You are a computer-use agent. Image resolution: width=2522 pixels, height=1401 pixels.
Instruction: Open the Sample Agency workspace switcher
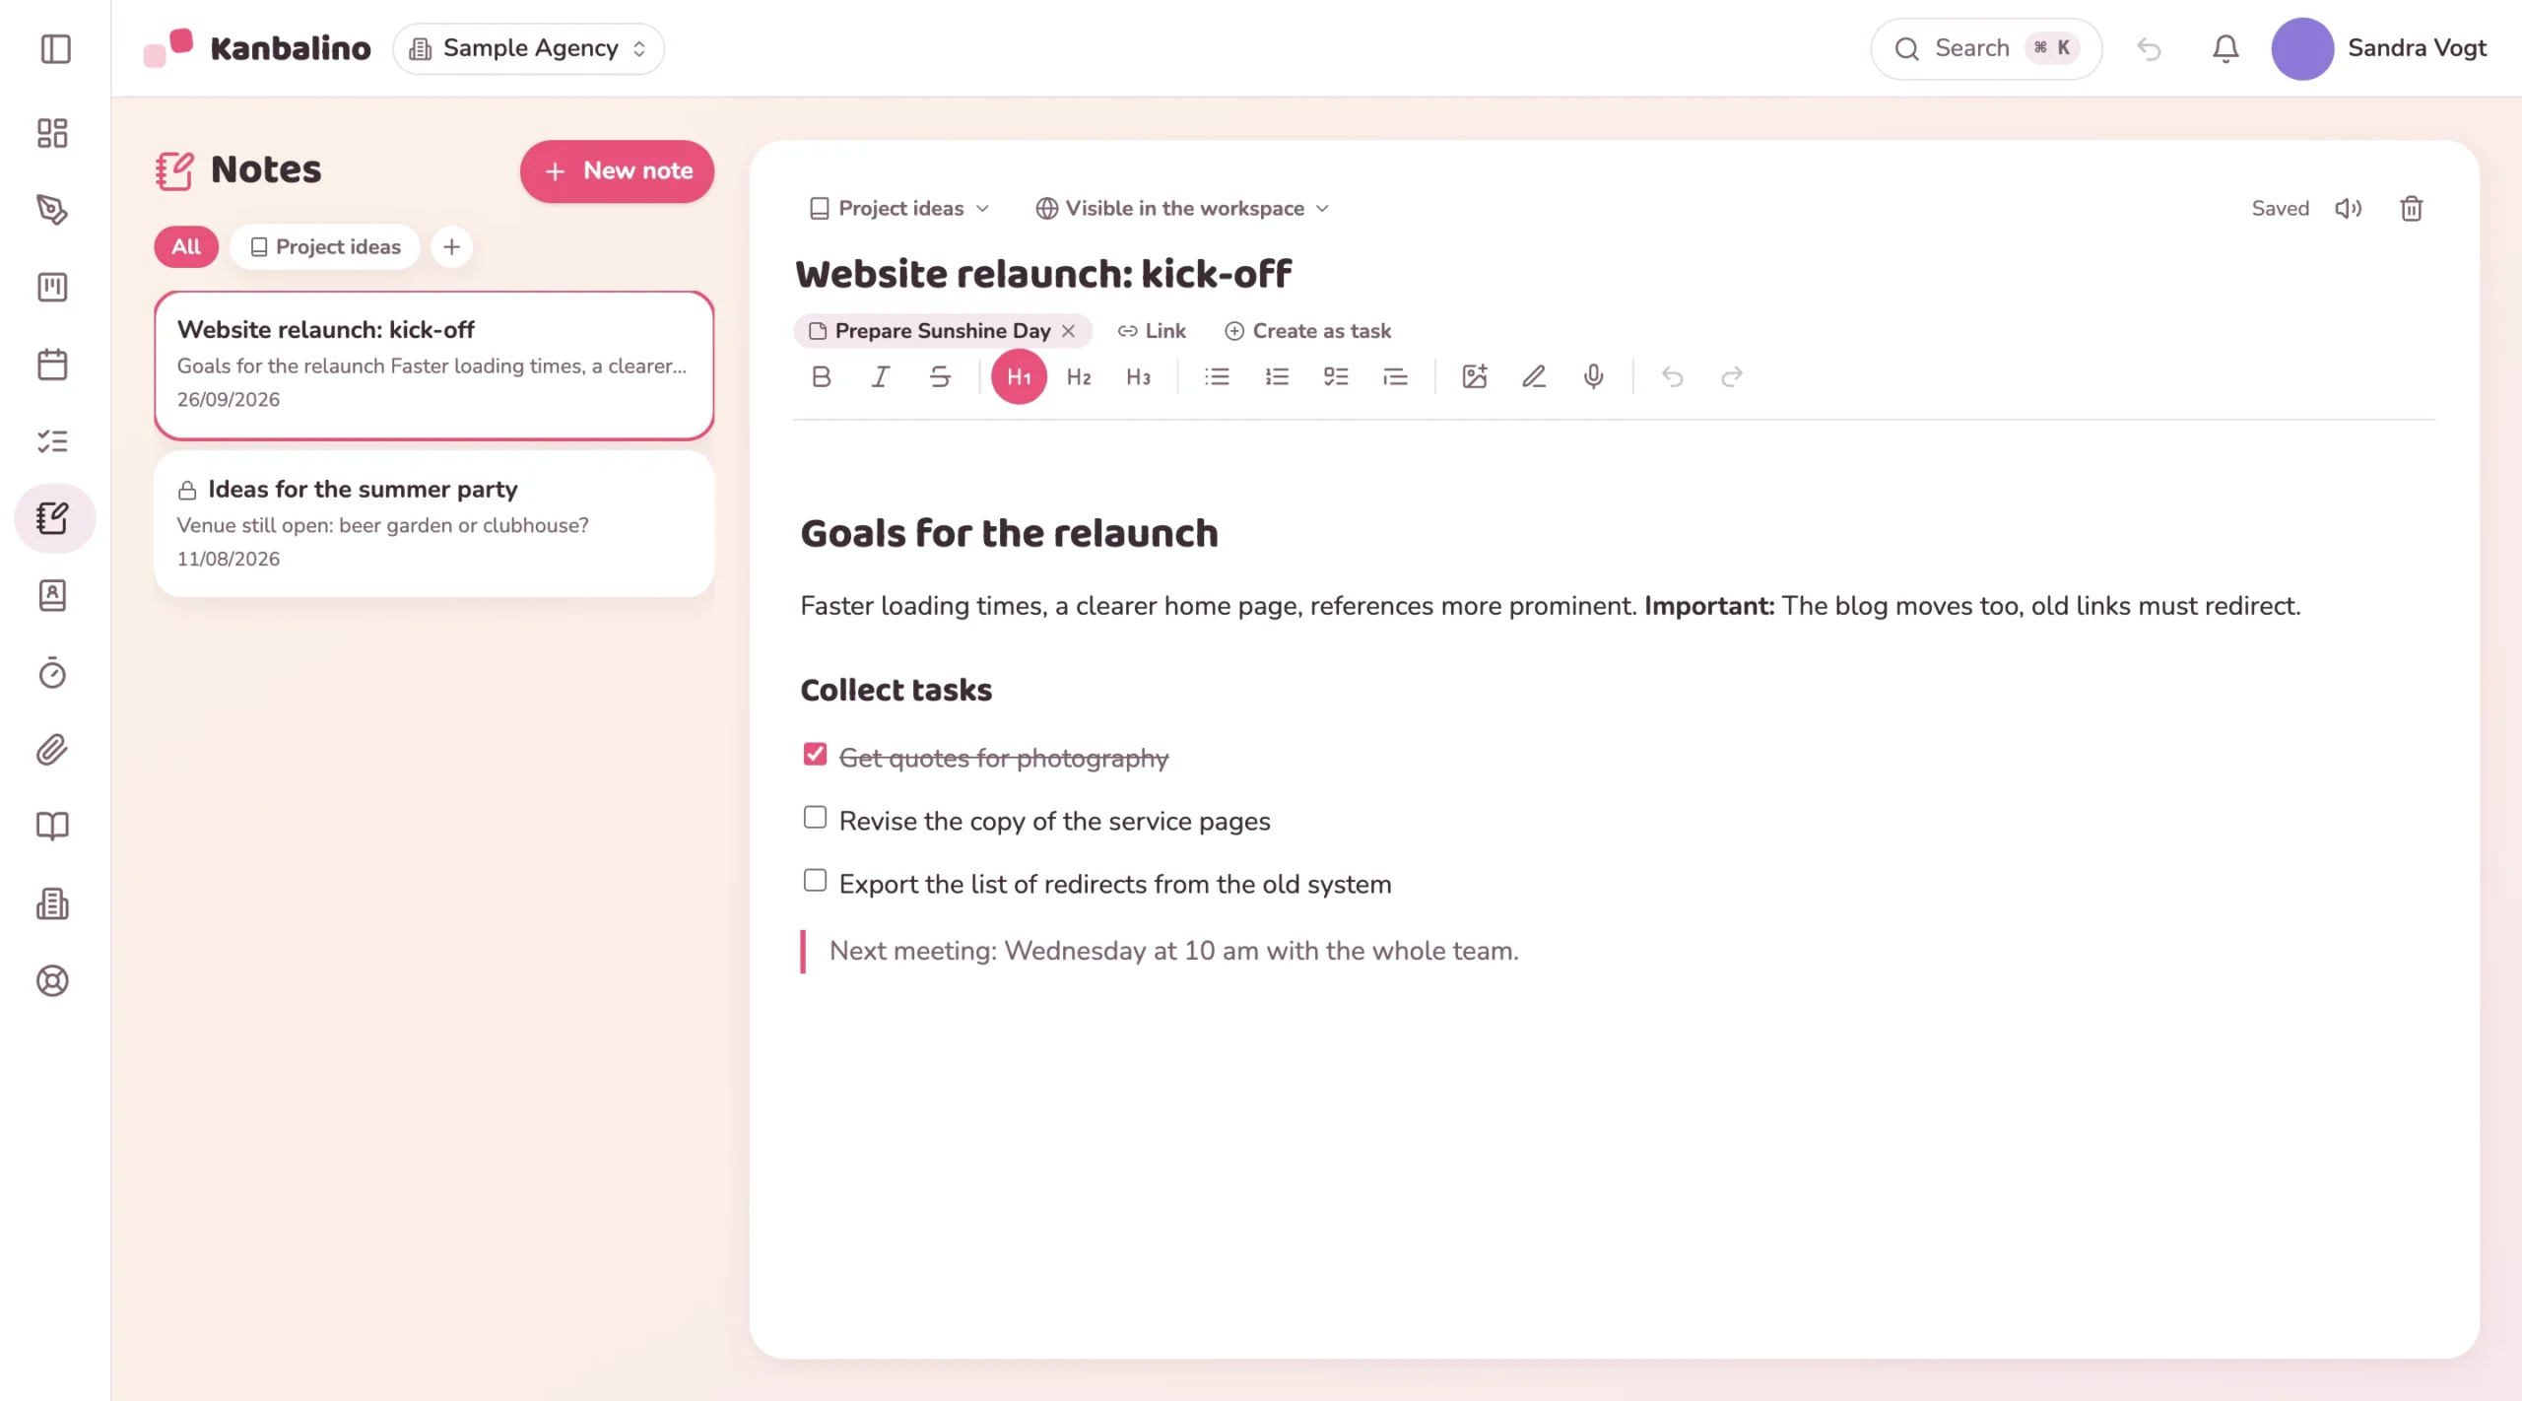(529, 48)
